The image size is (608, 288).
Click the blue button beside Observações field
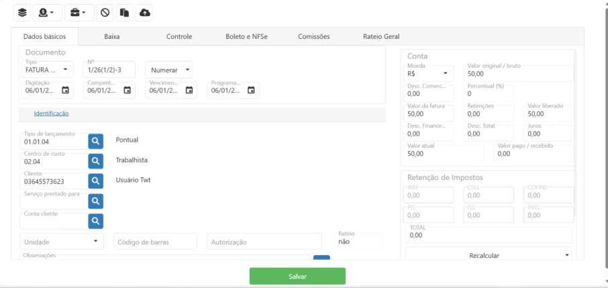coord(321,257)
